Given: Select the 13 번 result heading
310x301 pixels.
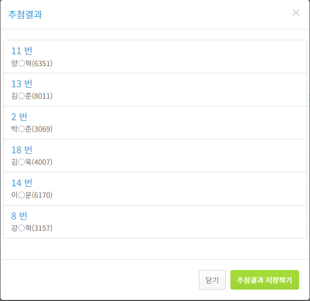Looking at the screenshot, I should (22, 84).
